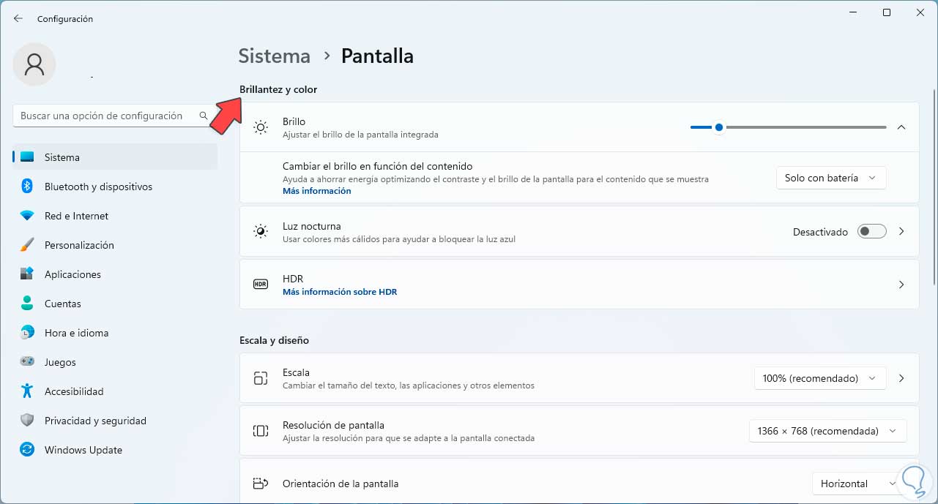938x504 pixels.
Task: Click the brightness slider handle
Action: (719, 127)
